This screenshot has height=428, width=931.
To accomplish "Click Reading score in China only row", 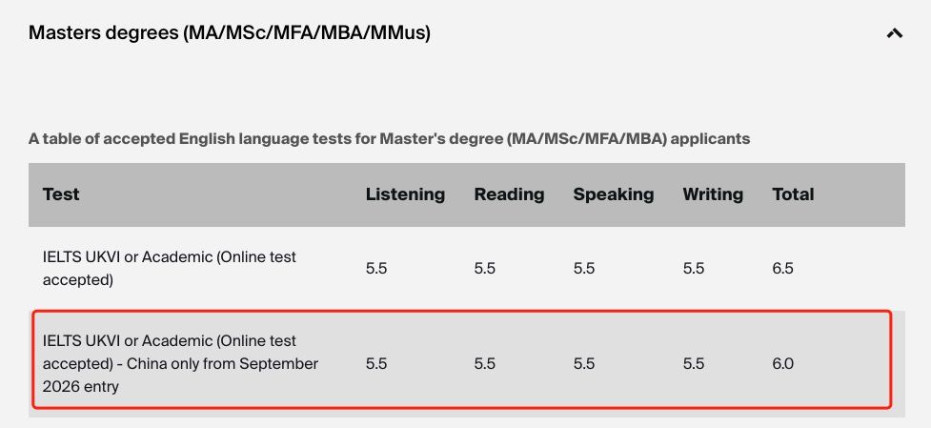I will coord(485,364).
